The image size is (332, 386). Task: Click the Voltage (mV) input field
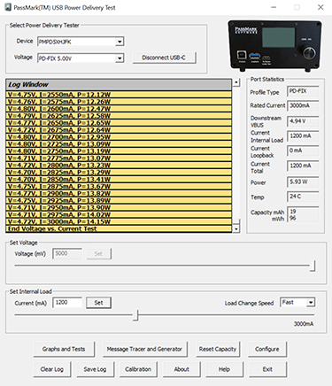tap(67, 253)
